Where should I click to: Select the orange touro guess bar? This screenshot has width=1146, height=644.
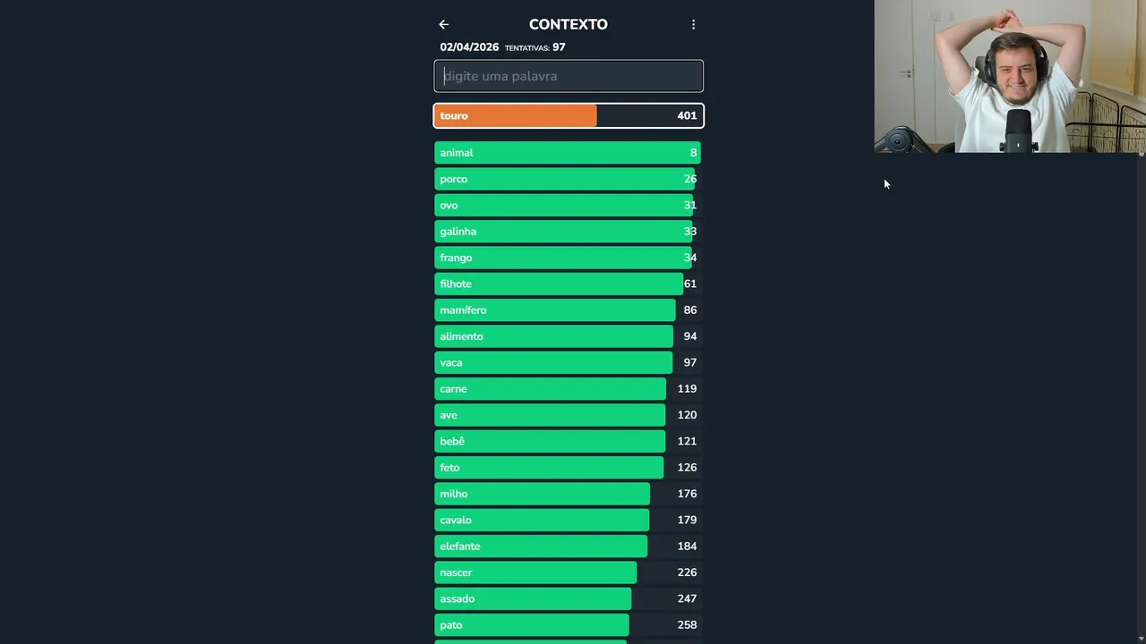[x=569, y=115]
